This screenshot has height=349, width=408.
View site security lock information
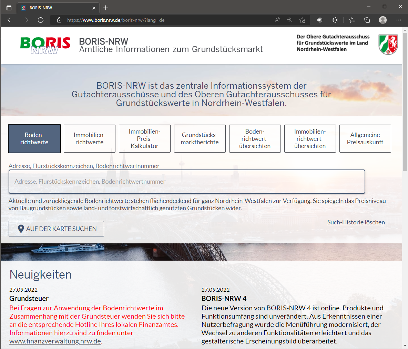tap(59, 20)
